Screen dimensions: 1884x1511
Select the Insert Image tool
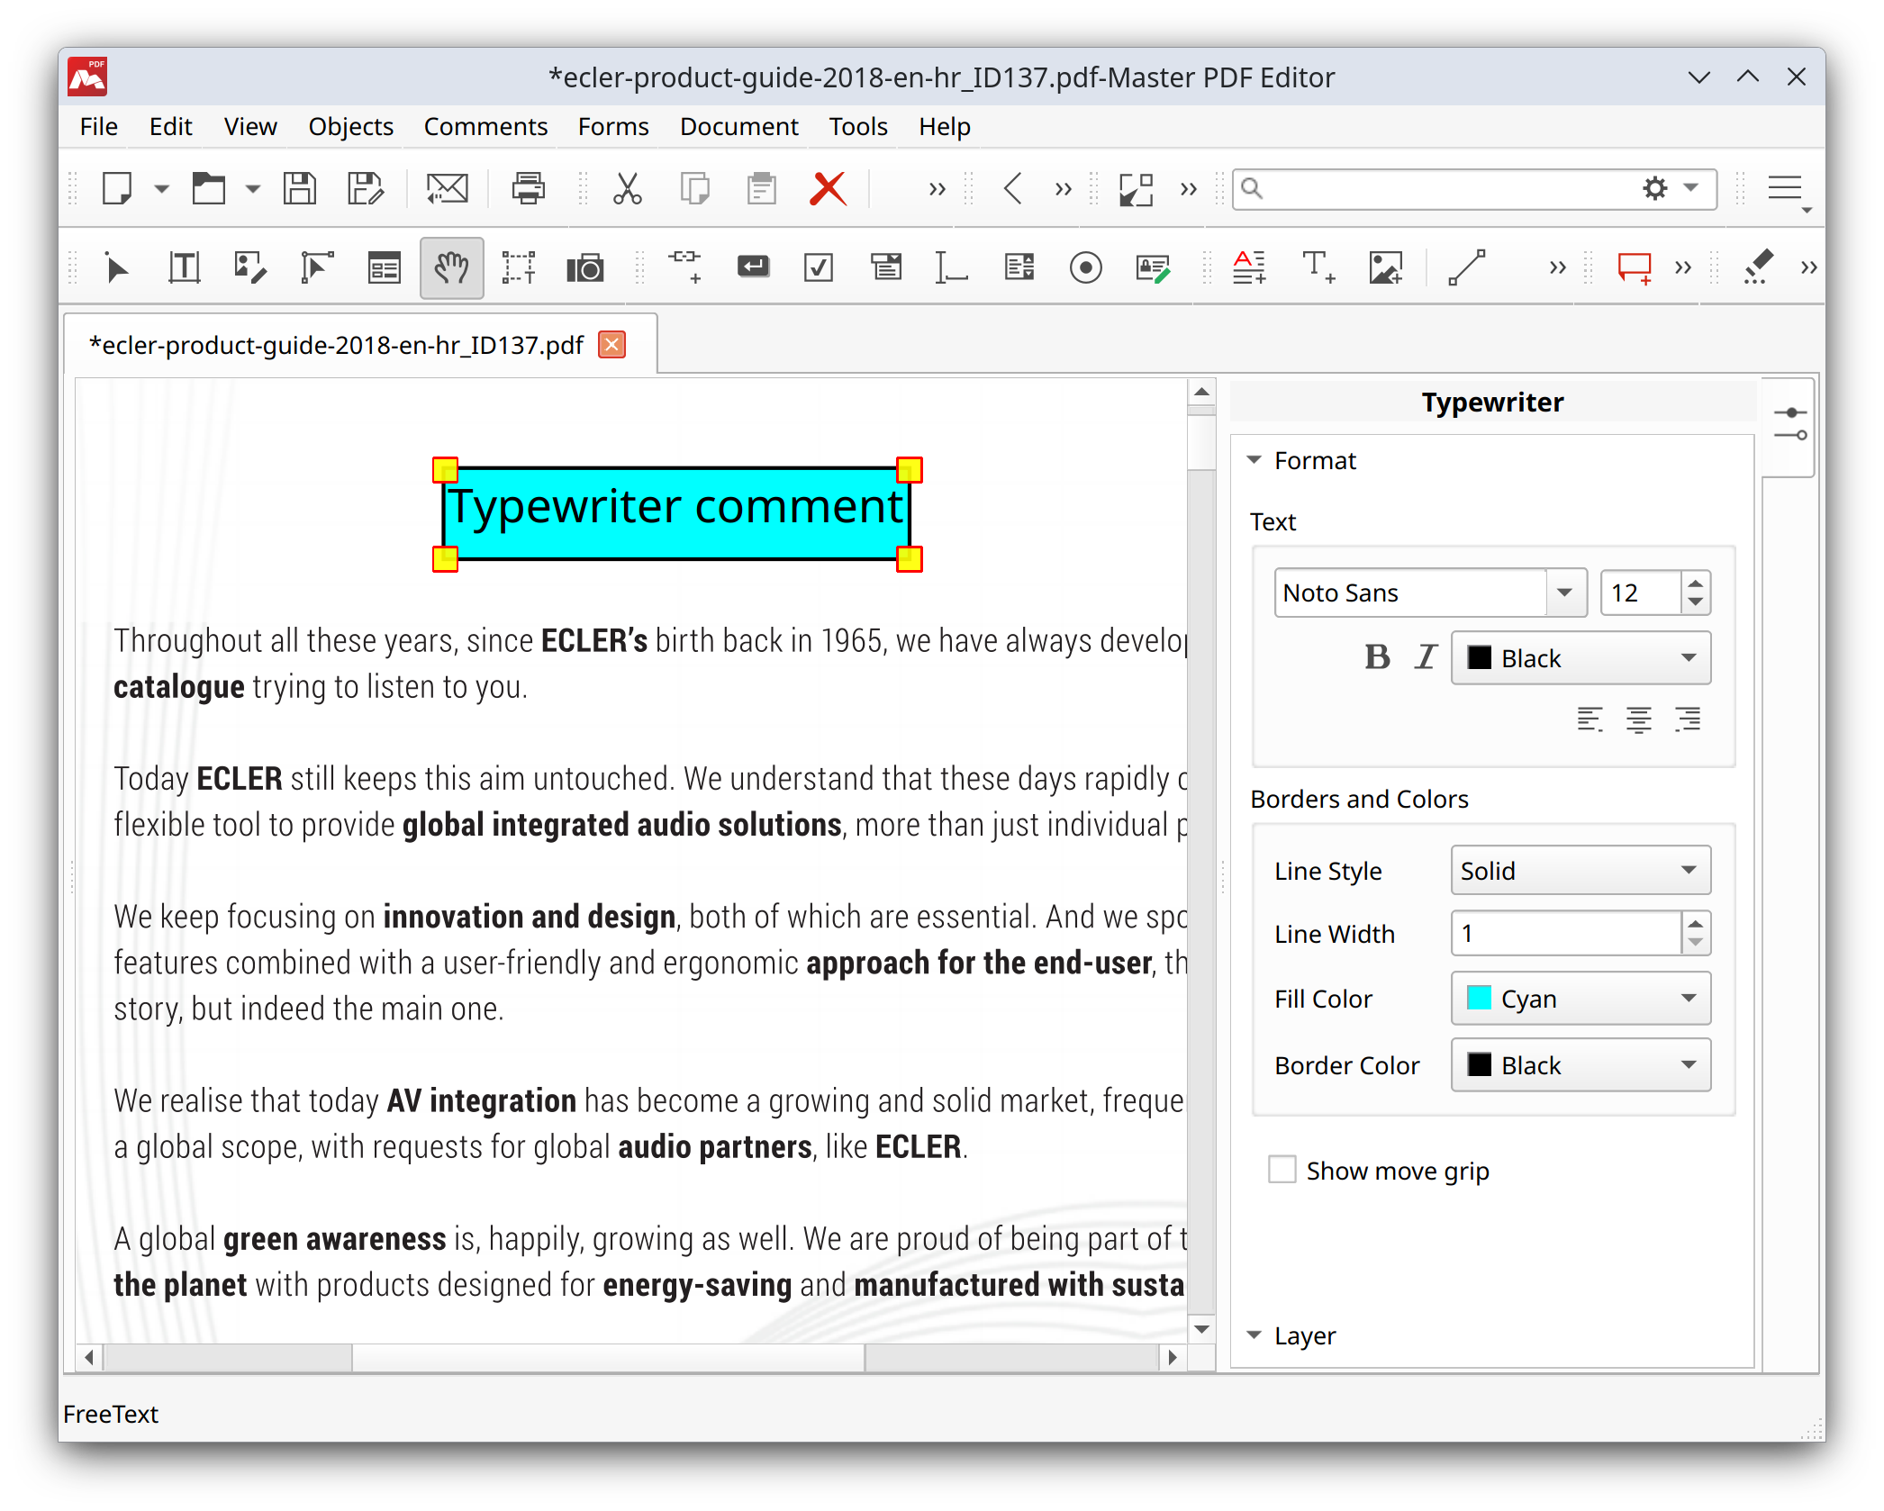tap(1384, 267)
